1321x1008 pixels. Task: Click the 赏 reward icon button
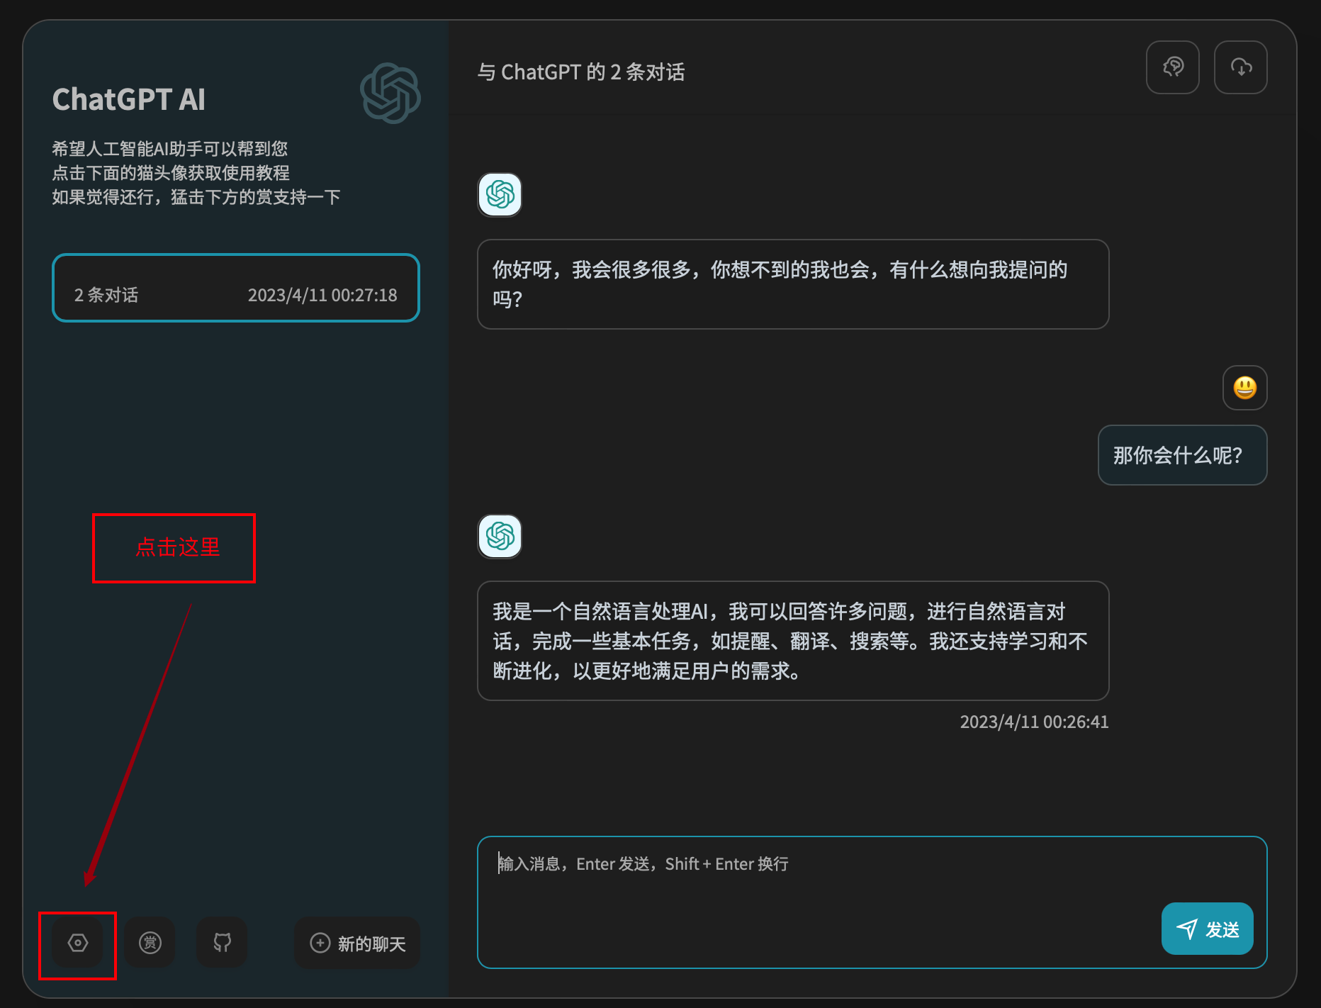pyautogui.click(x=150, y=943)
